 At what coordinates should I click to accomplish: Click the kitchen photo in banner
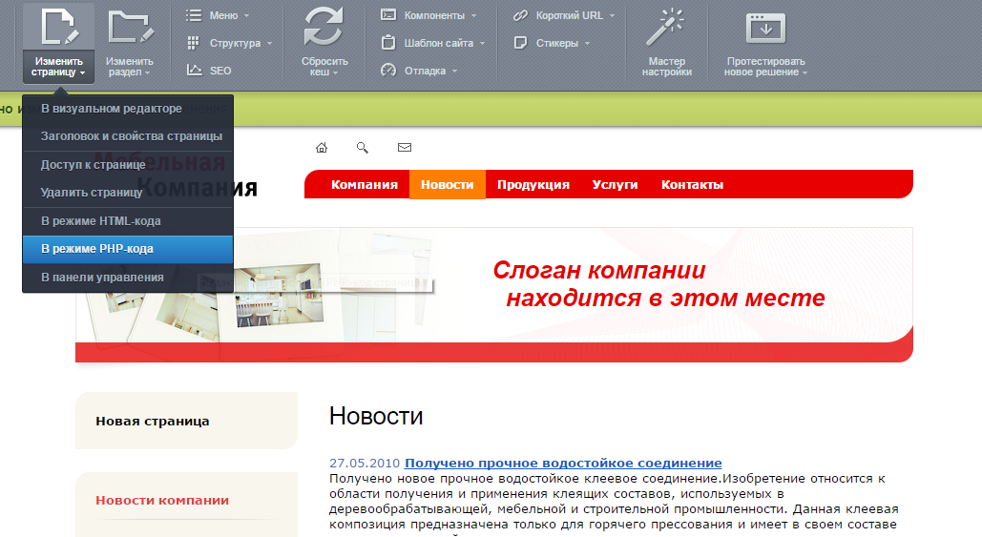pyautogui.click(x=279, y=296)
